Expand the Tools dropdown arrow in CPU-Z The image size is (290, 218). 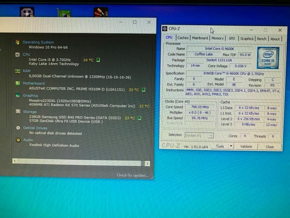click(x=231, y=147)
